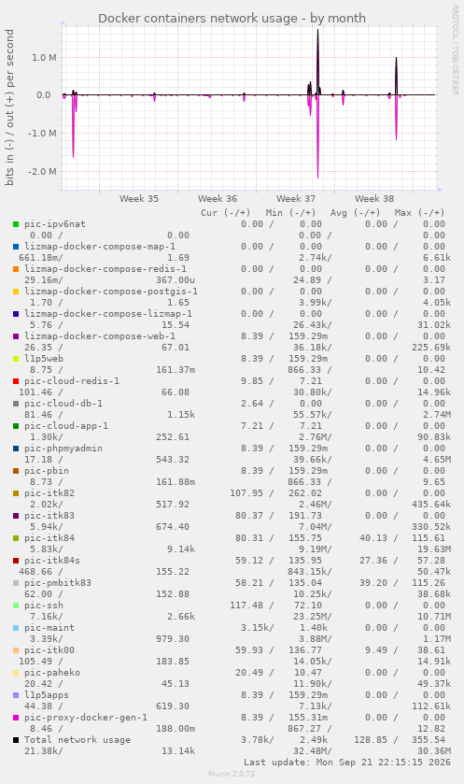
Task: Click the light gray pic-pmbitk83 legend square
Action: (x=16, y=583)
